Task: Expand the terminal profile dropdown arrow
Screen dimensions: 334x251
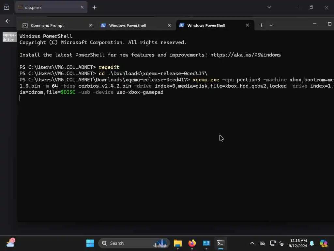Action: (271, 25)
